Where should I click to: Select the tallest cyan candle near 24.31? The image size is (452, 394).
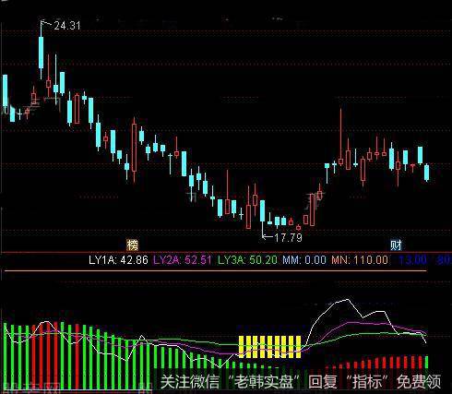click(41, 53)
